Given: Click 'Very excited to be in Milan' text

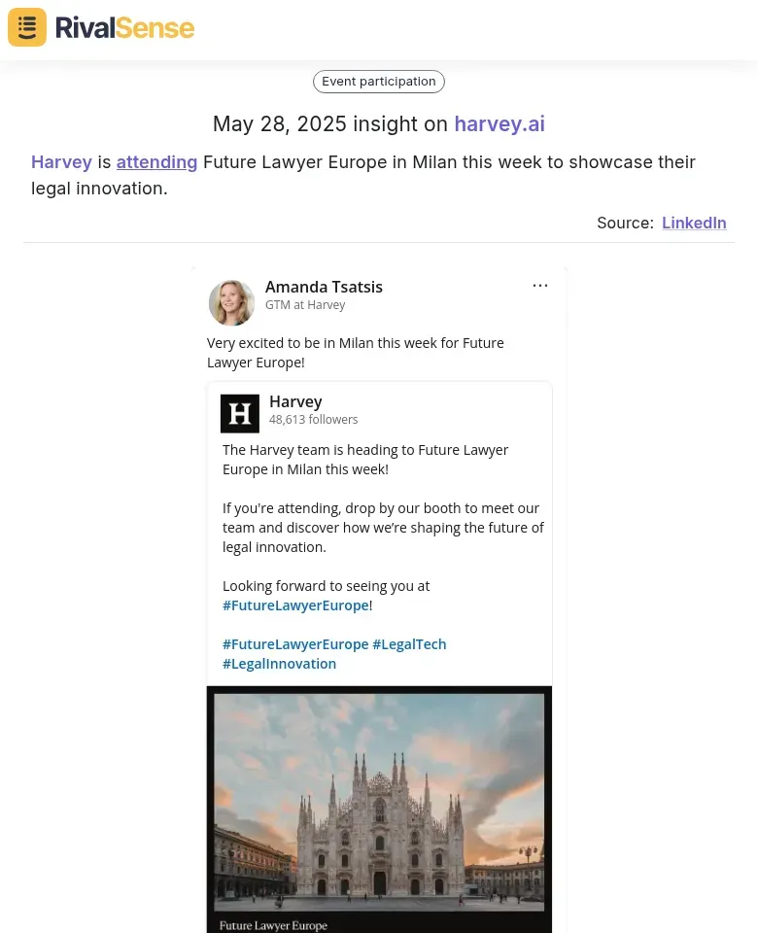Looking at the screenshot, I should pos(356,353).
